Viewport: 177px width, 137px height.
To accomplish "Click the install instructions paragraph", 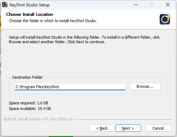I will [84, 40].
